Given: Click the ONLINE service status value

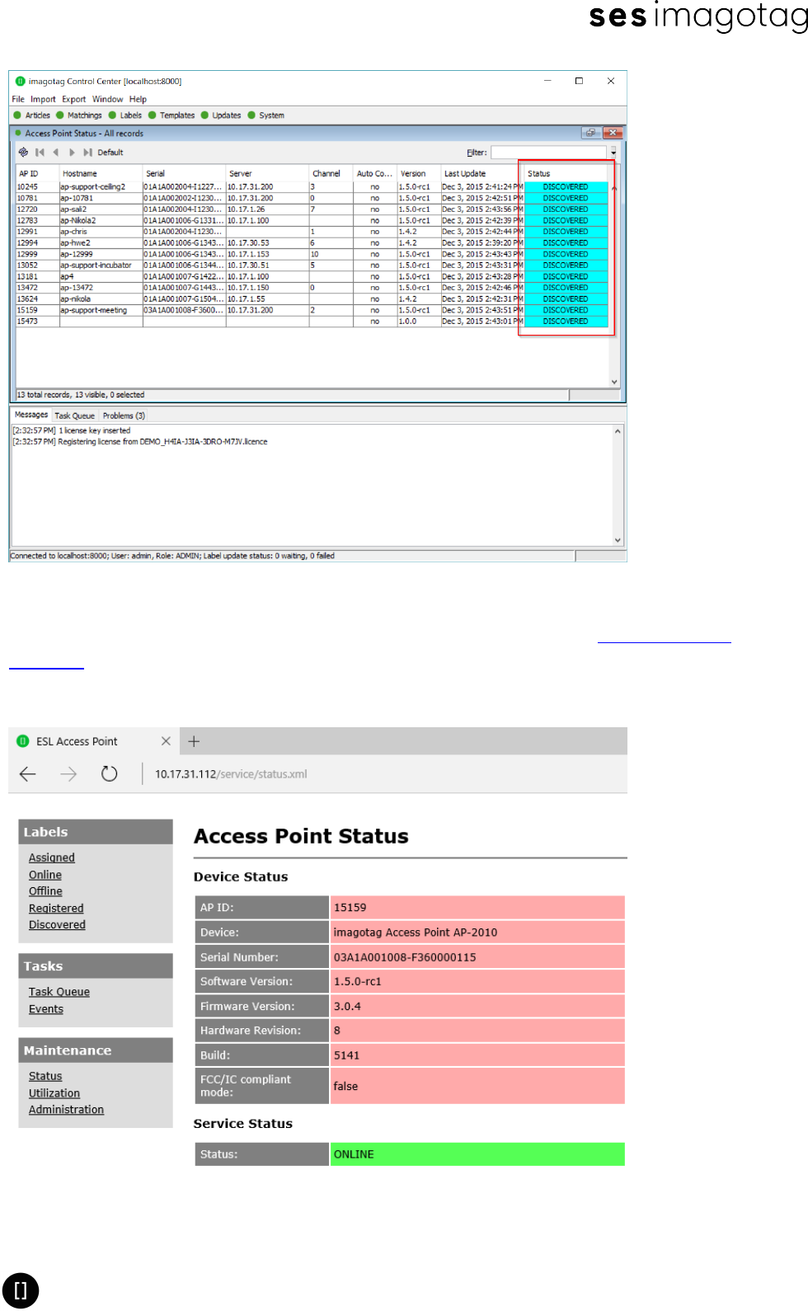Looking at the screenshot, I should [477, 1154].
